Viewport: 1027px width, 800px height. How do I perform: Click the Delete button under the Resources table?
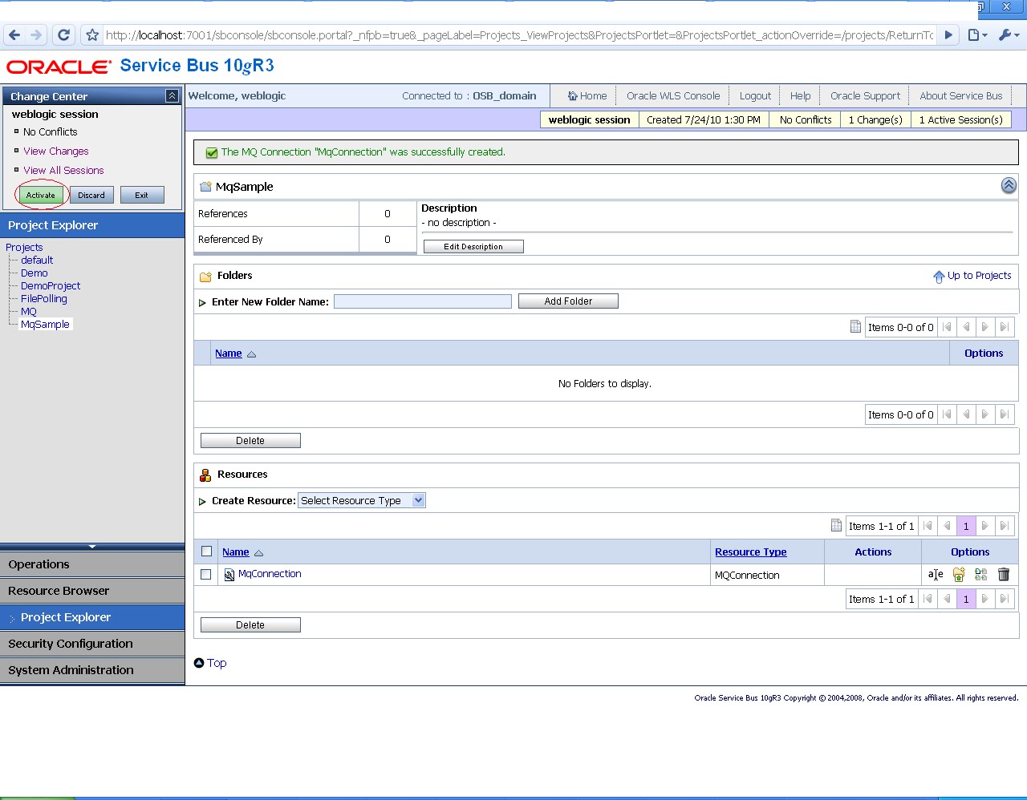(250, 625)
